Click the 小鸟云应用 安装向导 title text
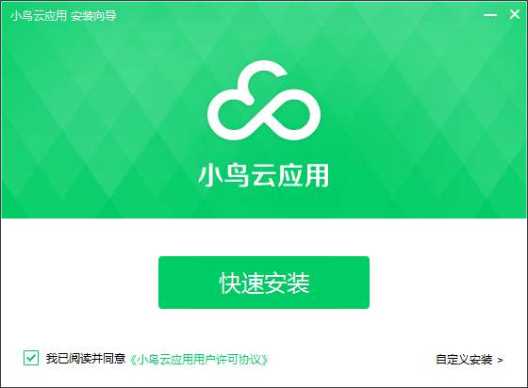This screenshot has width=528, height=388. point(63,15)
